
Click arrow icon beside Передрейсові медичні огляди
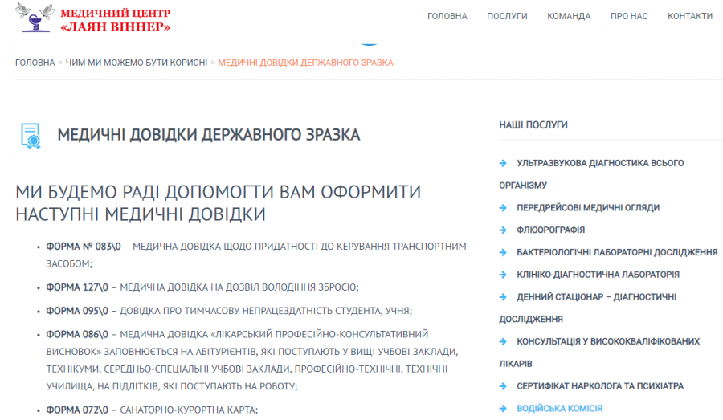503,208
